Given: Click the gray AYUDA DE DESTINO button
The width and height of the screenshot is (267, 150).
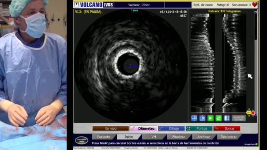Looking at the screenshot, I should click(239, 118).
